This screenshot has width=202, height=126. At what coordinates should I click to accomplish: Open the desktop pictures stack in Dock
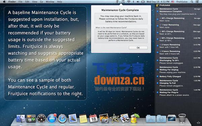pyautogui.click(x=172, y=118)
